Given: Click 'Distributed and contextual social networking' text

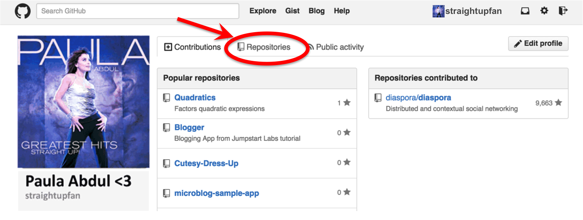Looking at the screenshot, I should (452, 109).
